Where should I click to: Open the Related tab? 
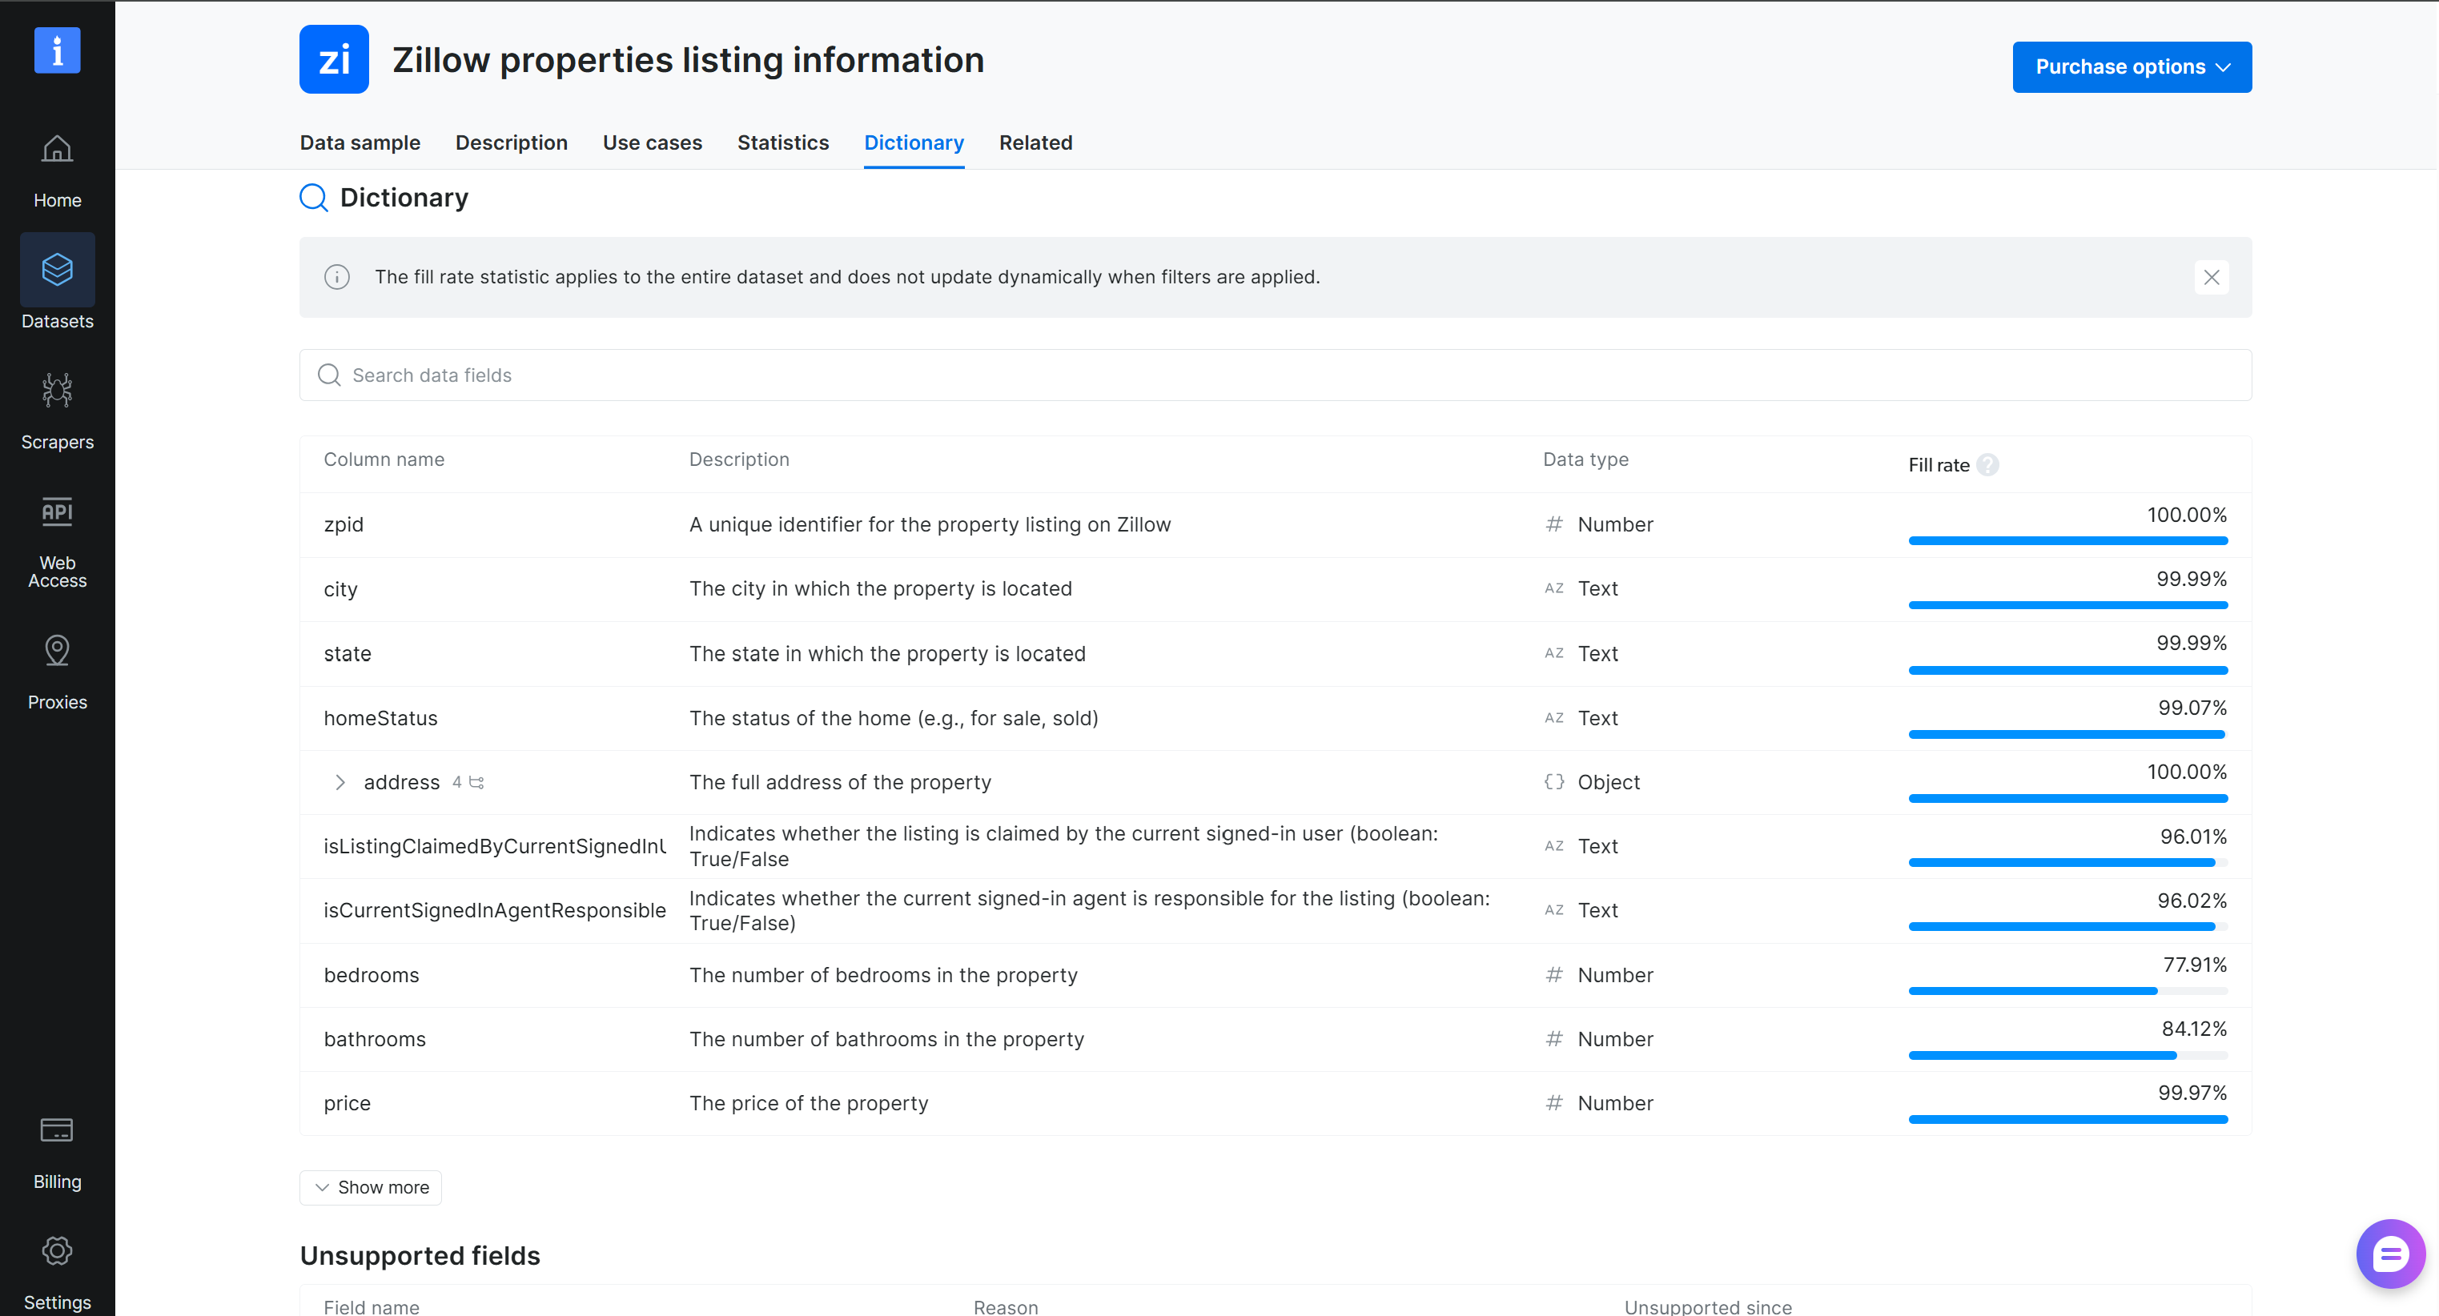point(1035,142)
